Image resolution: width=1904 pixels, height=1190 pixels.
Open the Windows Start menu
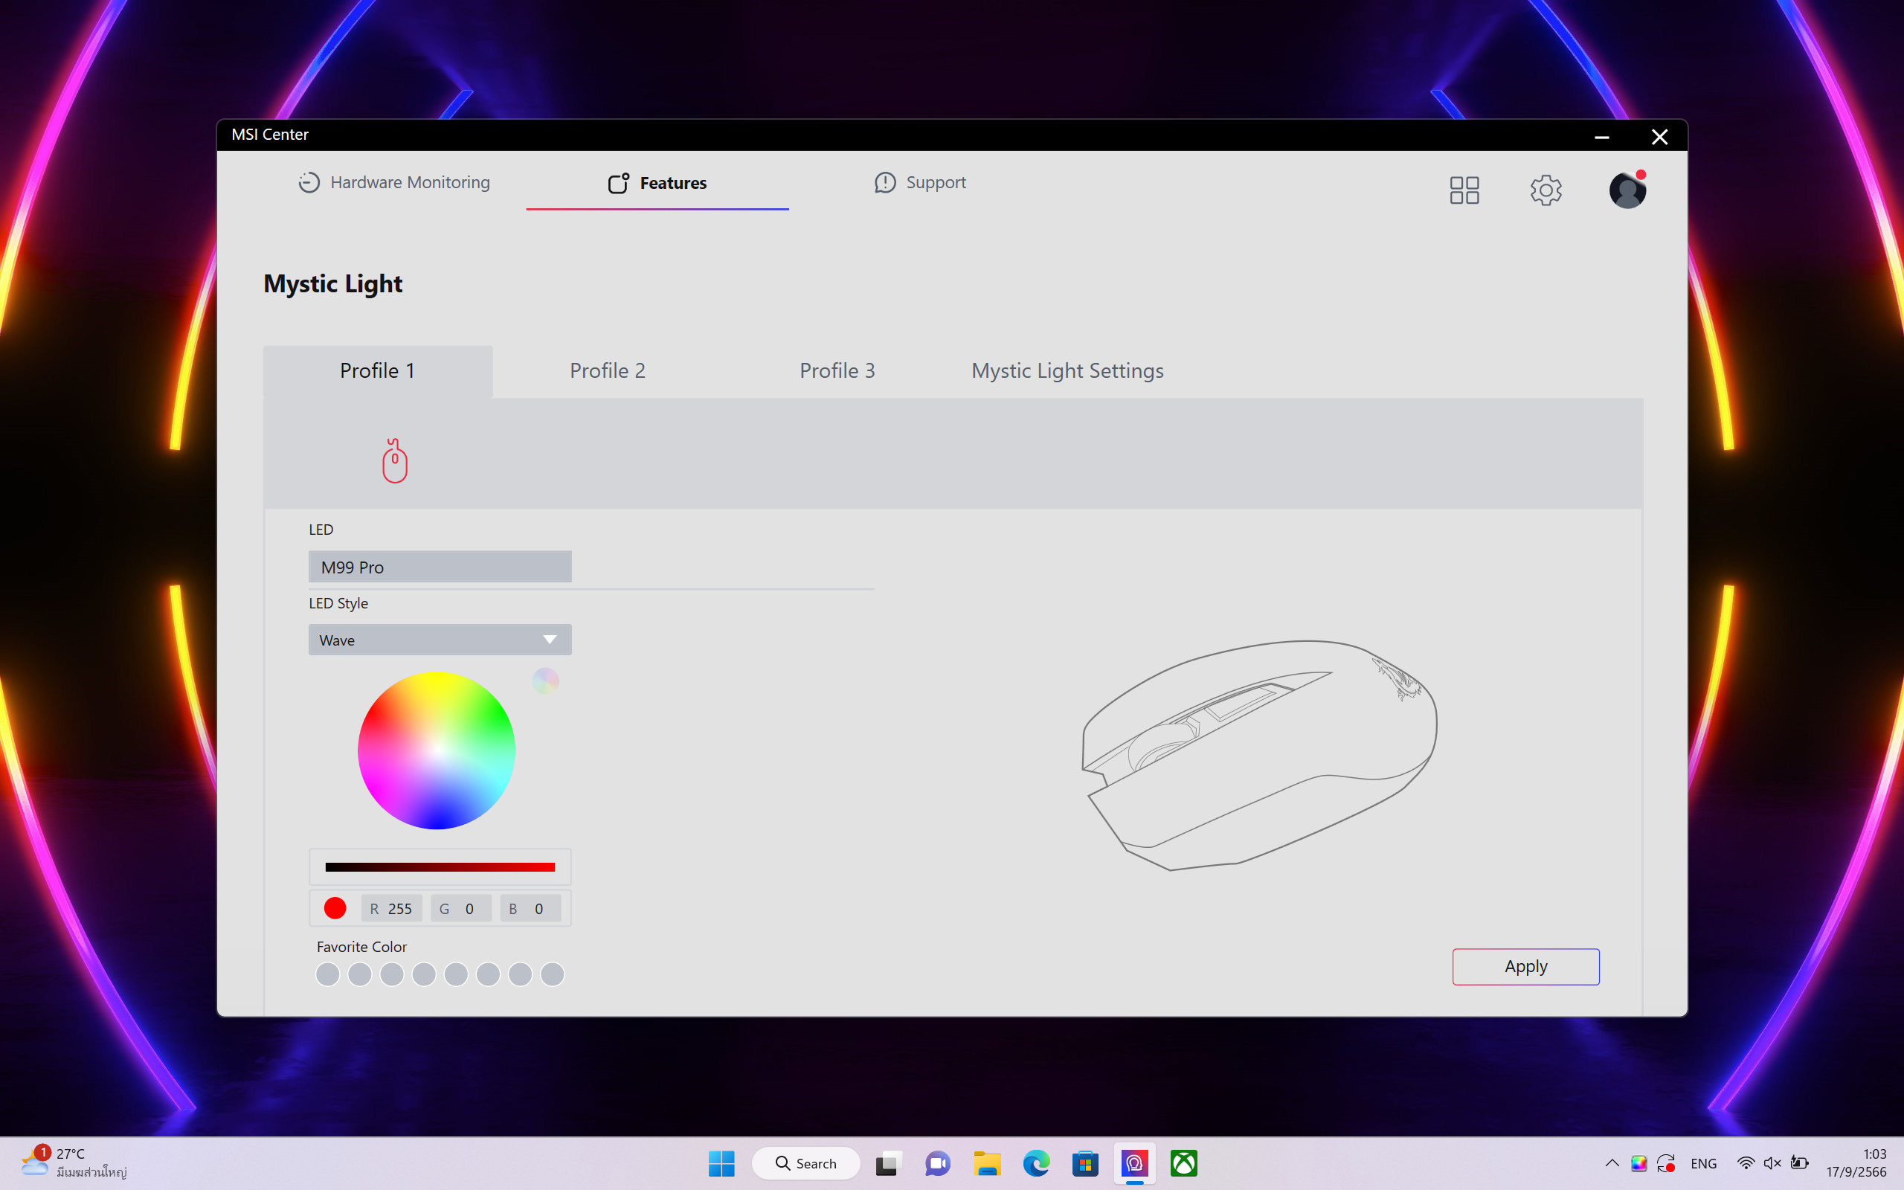point(721,1163)
